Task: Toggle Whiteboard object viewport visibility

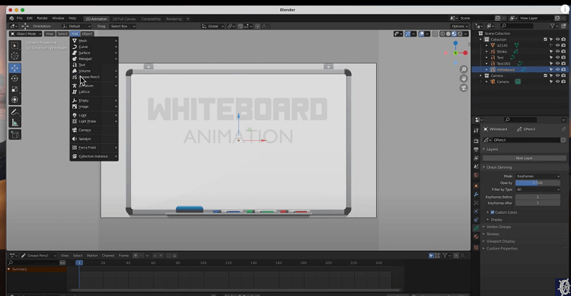Action: point(557,69)
